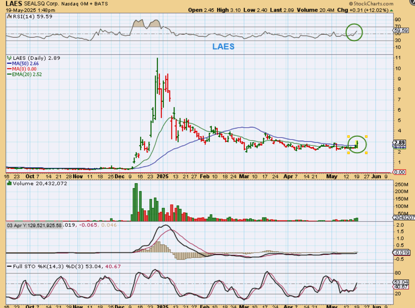Click the ©StockCharts.com credit text
This screenshot has width=415, height=308.
click(371, 4)
